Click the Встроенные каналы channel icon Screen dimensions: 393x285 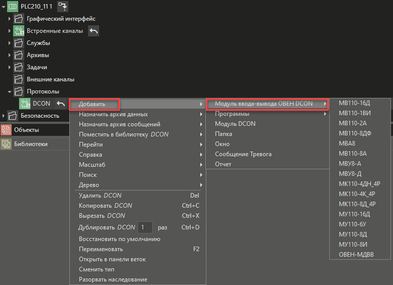[19, 31]
